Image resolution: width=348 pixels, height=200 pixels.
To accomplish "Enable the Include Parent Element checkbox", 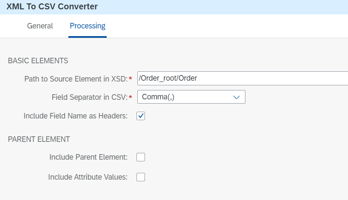I will (x=141, y=157).
